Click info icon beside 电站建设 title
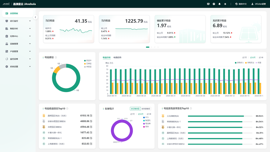 coord(56,57)
